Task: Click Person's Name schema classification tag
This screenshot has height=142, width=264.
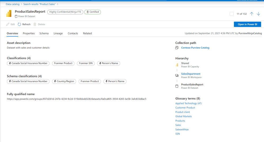Action: 115,81
